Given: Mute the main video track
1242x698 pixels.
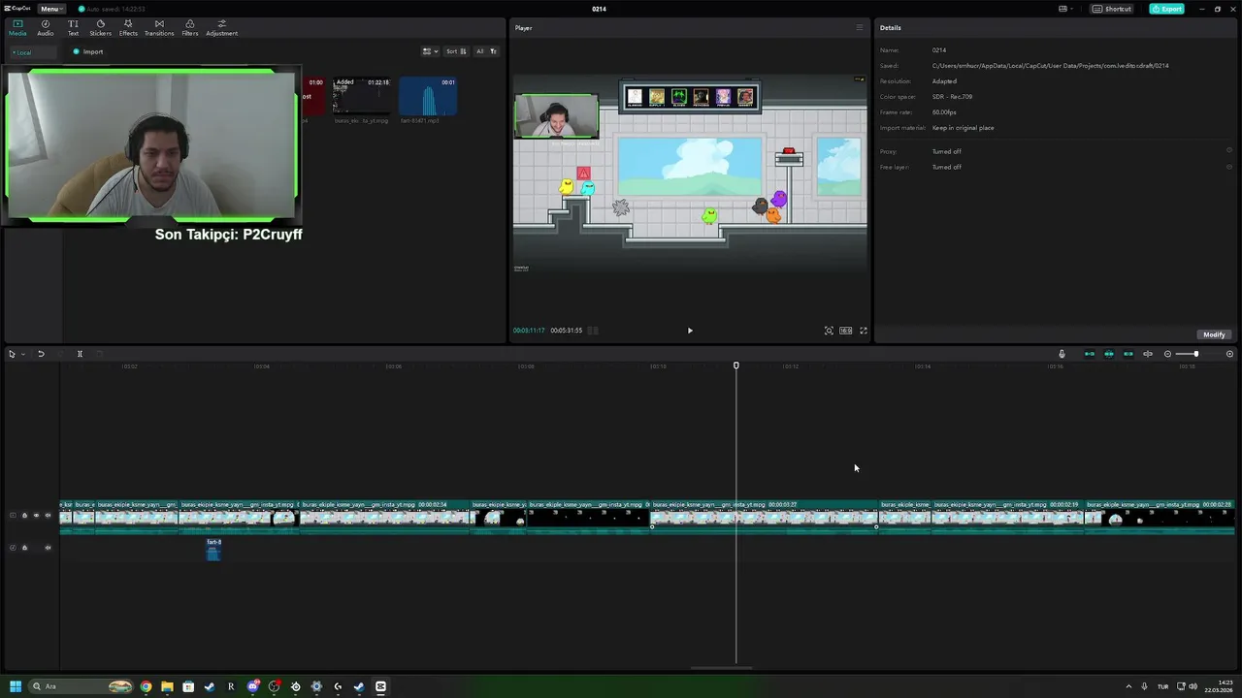Looking at the screenshot, I should pos(48,516).
